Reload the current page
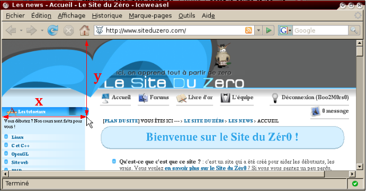This screenshot has width=366, height=191. tap(53, 31)
